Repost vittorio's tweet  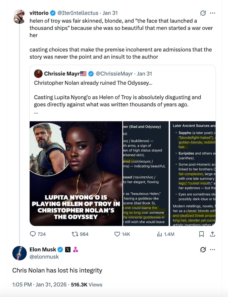tap(75, 234)
